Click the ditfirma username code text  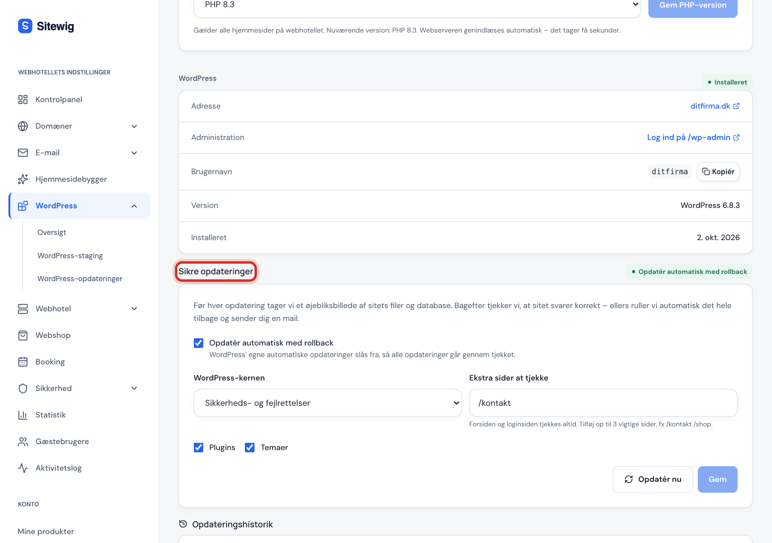pyautogui.click(x=670, y=172)
